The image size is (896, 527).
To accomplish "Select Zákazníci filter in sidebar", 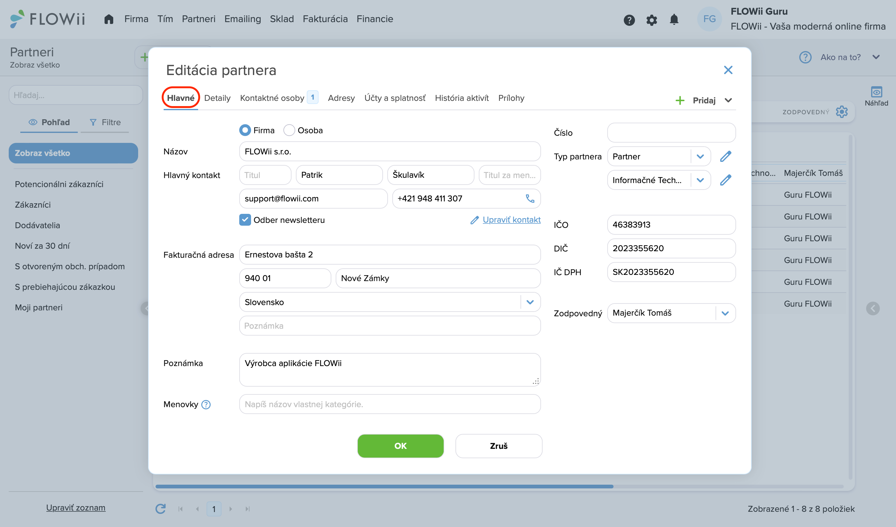I will tap(33, 205).
